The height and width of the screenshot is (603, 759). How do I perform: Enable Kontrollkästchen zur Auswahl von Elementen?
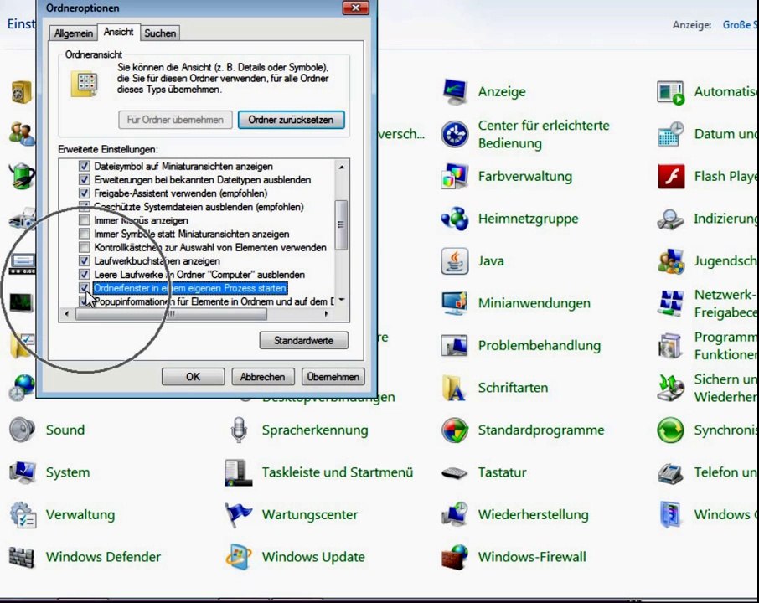[x=85, y=247]
